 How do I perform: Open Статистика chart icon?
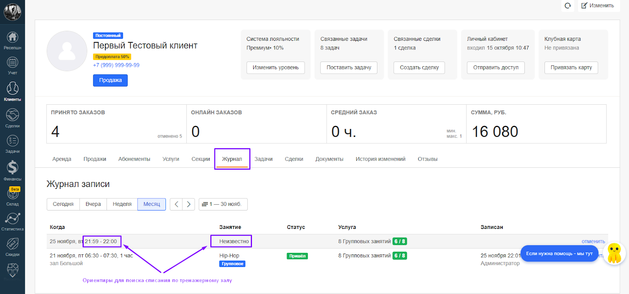point(13,219)
